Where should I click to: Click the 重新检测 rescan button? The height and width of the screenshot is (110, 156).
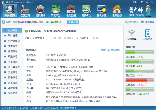pos(73,22)
